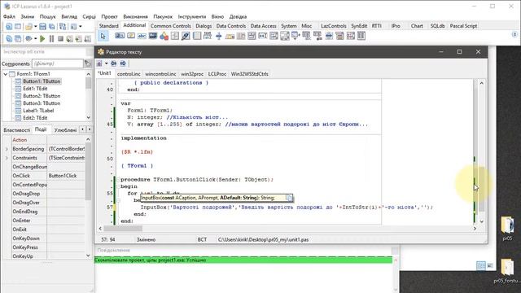521x293 pixels.
Task: Open the Файл menu
Action: pos(9,16)
